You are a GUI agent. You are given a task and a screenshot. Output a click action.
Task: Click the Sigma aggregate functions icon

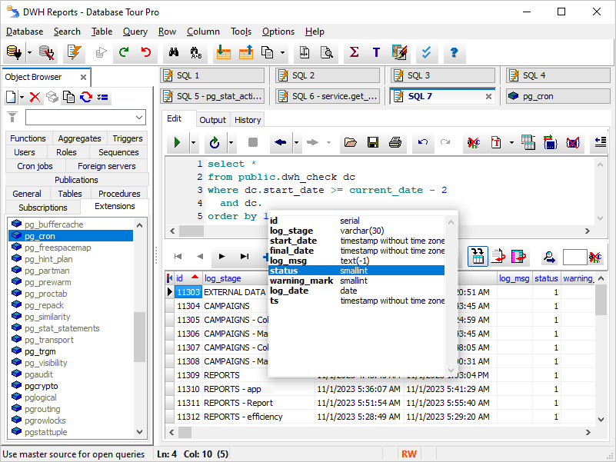[353, 52]
